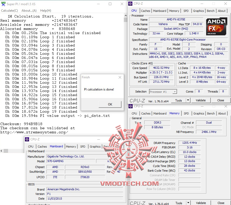Expand Tools dropdown arrow in Memory CPU-Z
This screenshot has width=231, height=205.
click(188, 203)
